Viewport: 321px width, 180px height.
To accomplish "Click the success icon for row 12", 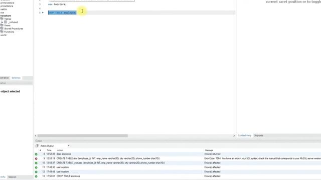I will point(36,172).
